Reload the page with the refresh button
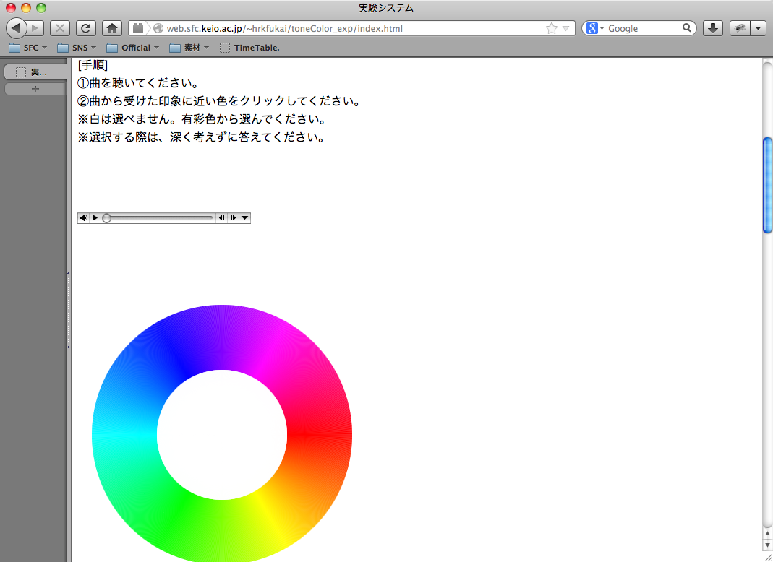This screenshot has height=562, width=773. pos(86,28)
